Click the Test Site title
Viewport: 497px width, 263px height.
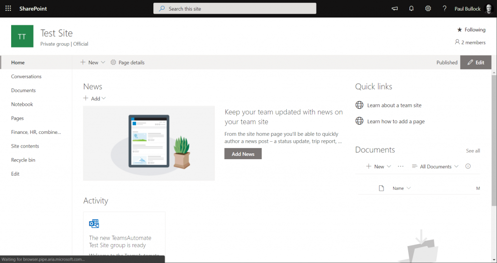[56, 33]
